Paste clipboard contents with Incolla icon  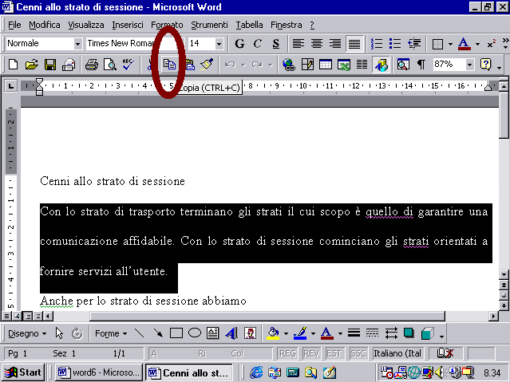coord(190,65)
